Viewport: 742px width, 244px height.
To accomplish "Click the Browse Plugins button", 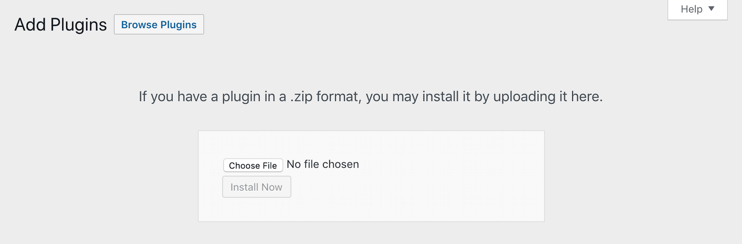I will [159, 25].
